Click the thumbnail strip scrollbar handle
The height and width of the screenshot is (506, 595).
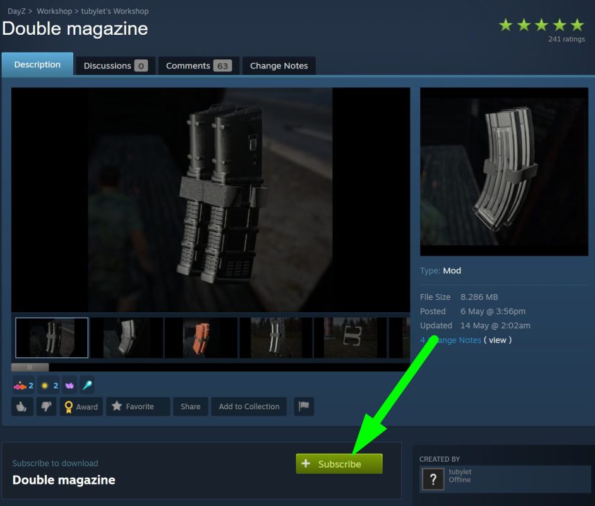30,367
